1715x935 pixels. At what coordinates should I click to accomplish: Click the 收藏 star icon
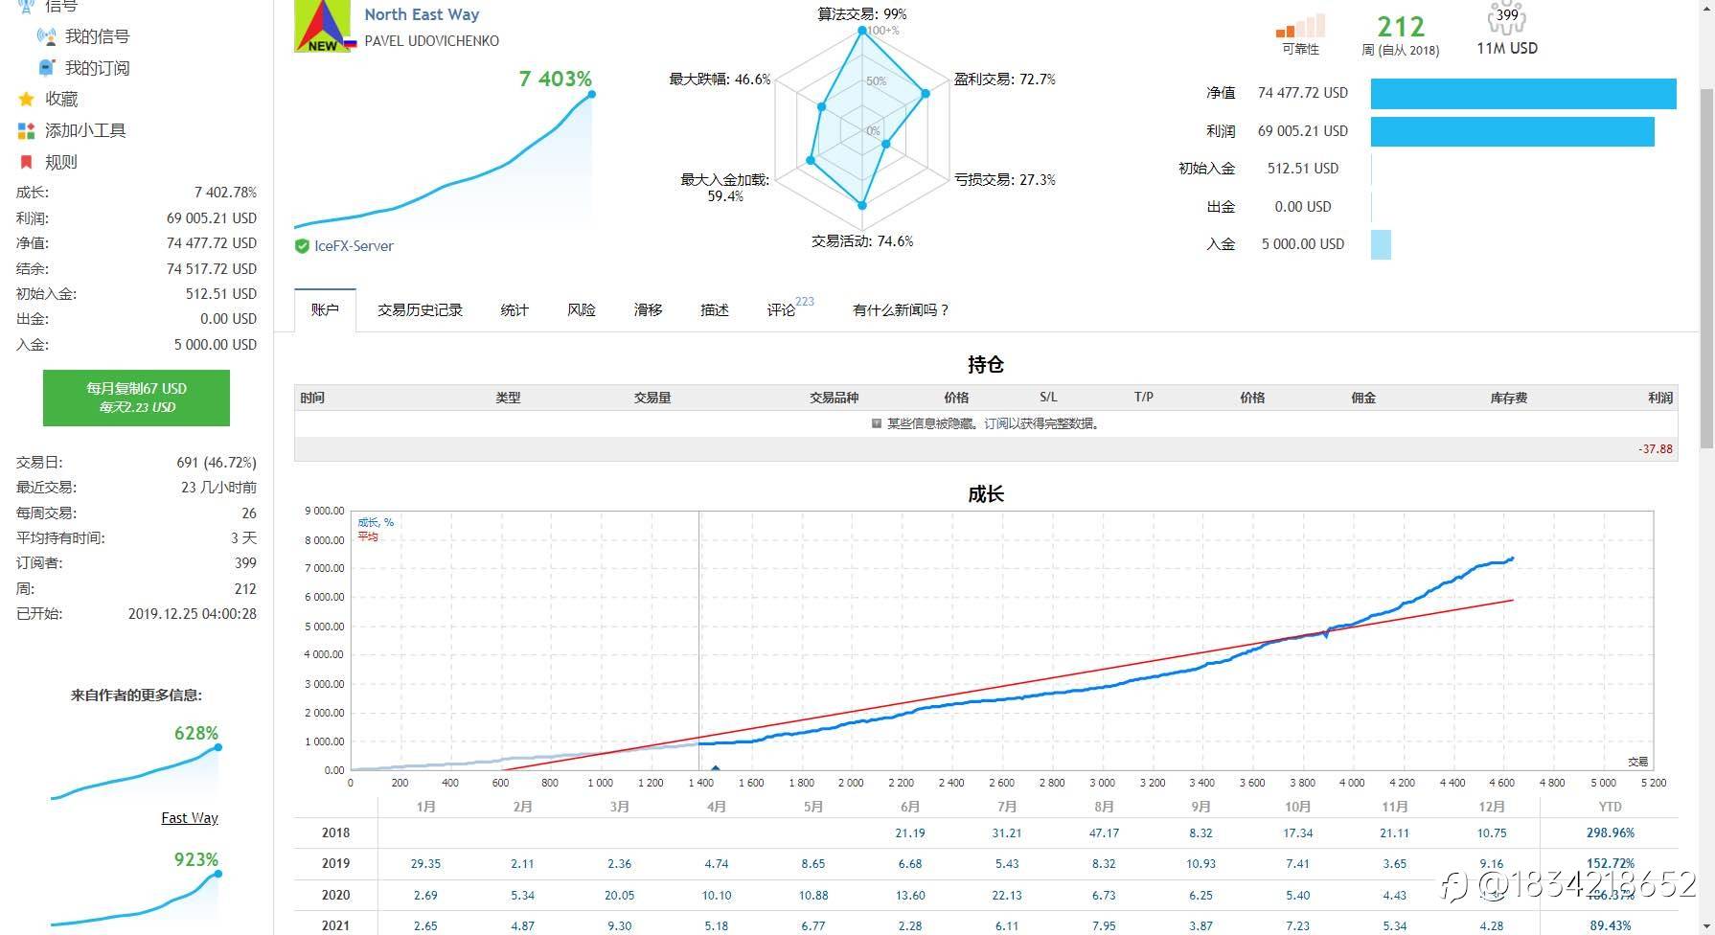[26, 99]
